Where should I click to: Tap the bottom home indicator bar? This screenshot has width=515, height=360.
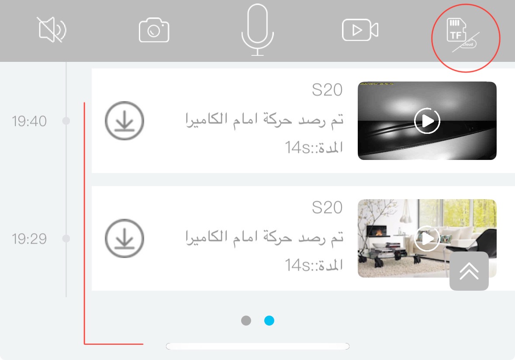click(258, 346)
